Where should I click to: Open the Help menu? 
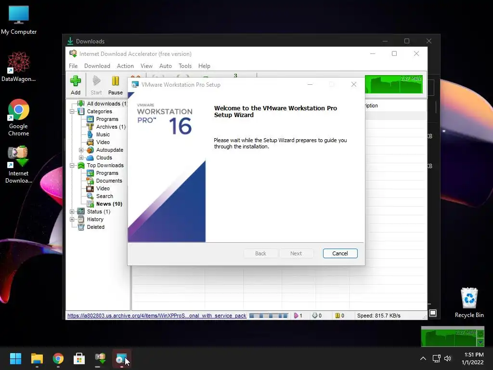pos(204,66)
